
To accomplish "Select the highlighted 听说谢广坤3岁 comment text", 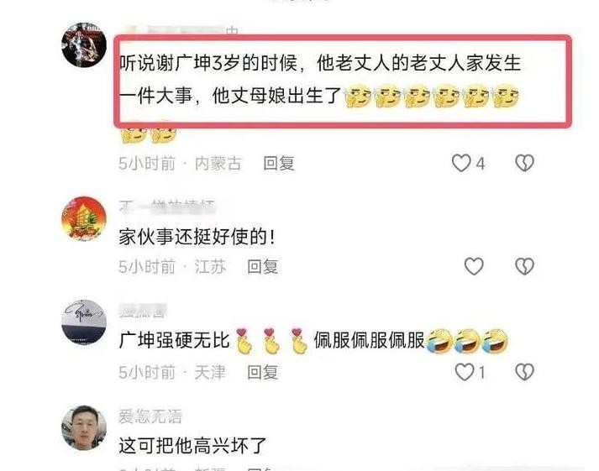I will (x=320, y=79).
